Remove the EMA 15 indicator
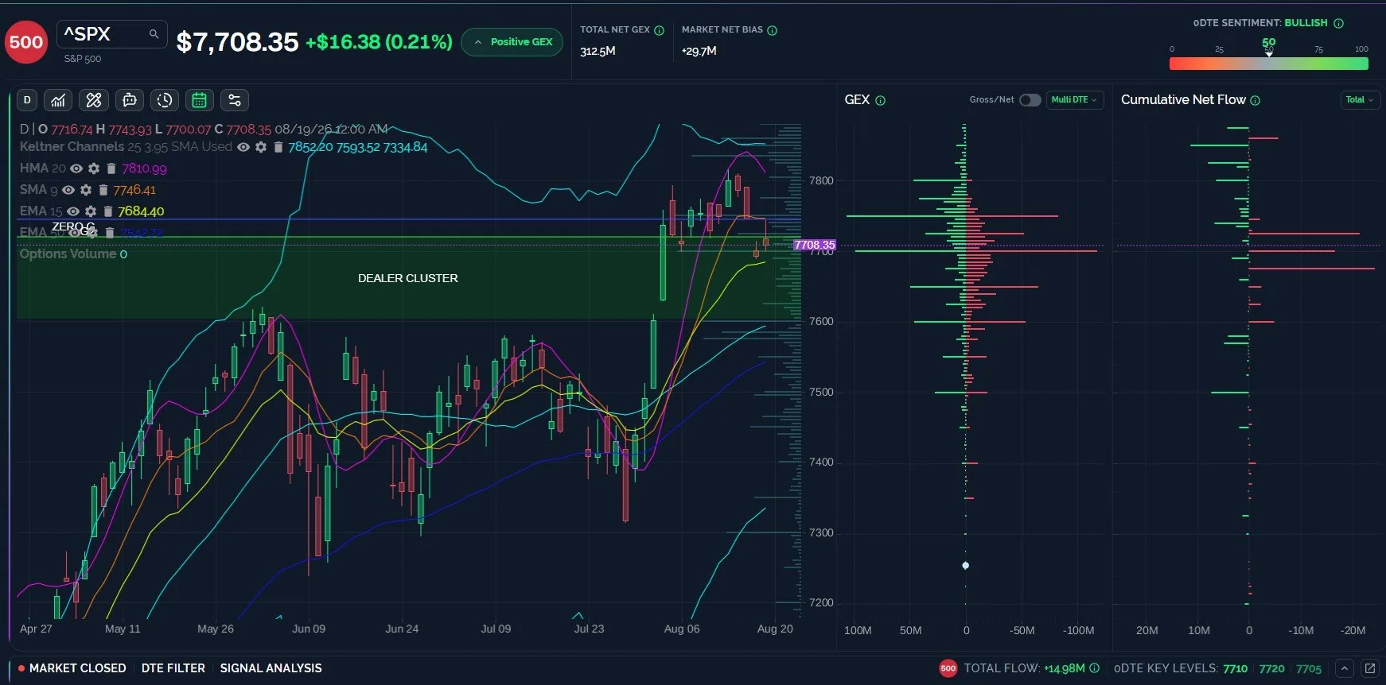This screenshot has width=1386, height=685. (108, 211)
